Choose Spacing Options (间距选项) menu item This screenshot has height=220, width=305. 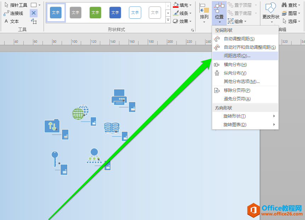pos(237,56)
